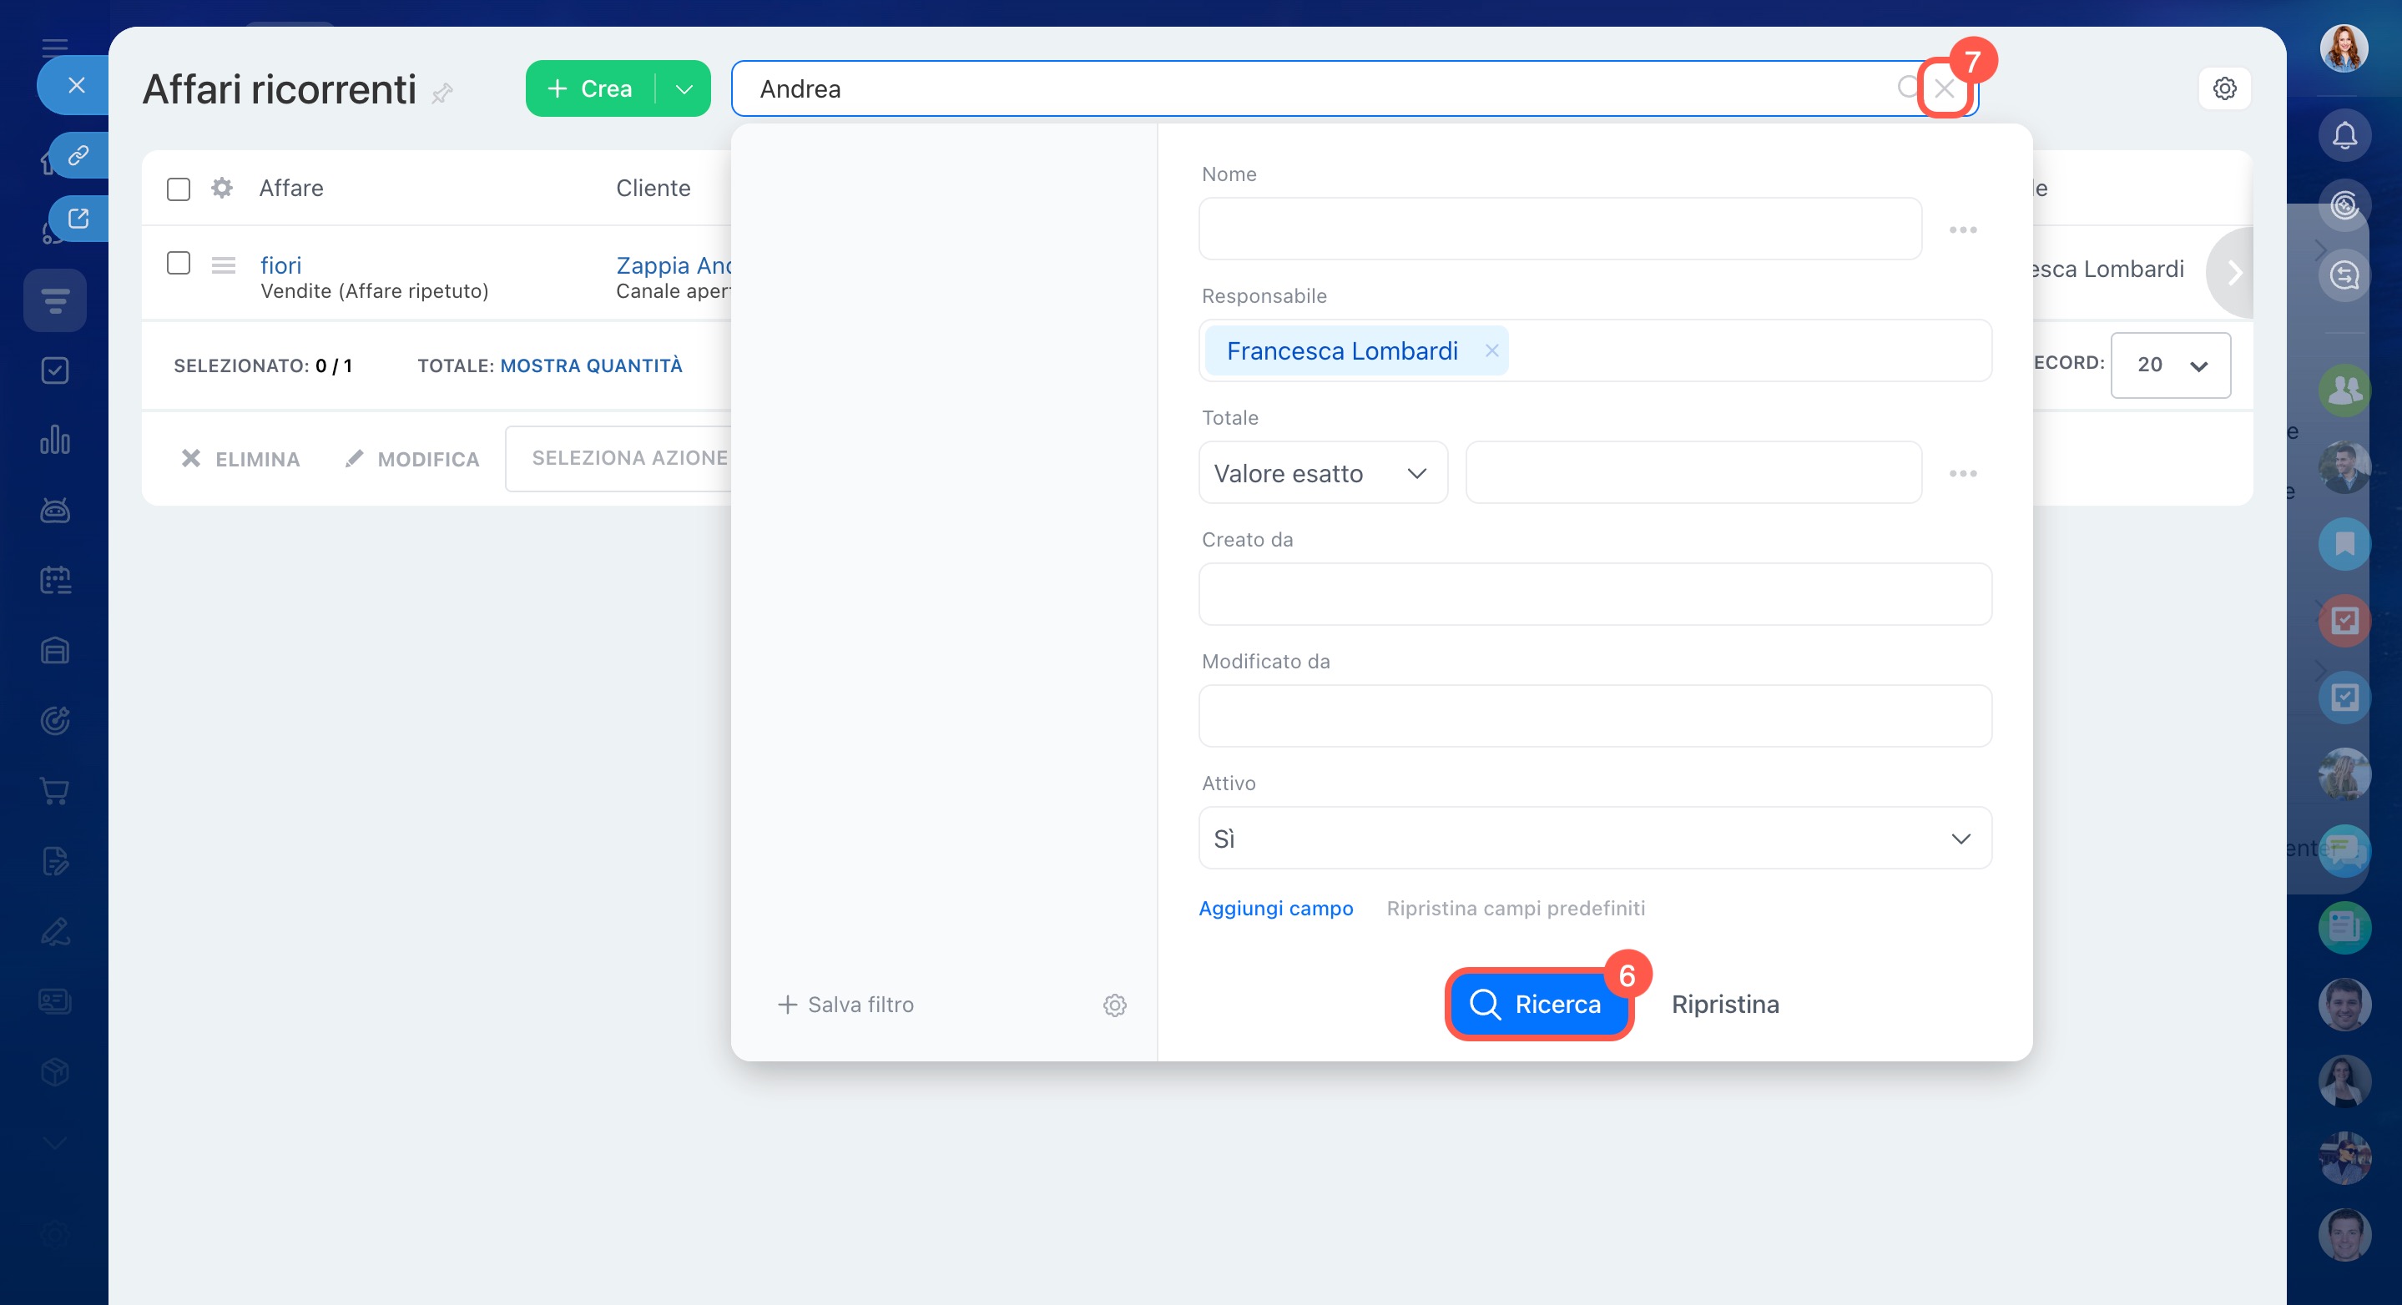The image size is (2402, 1305).
Task: Open the page settings gear icon
Action: 2224,88
